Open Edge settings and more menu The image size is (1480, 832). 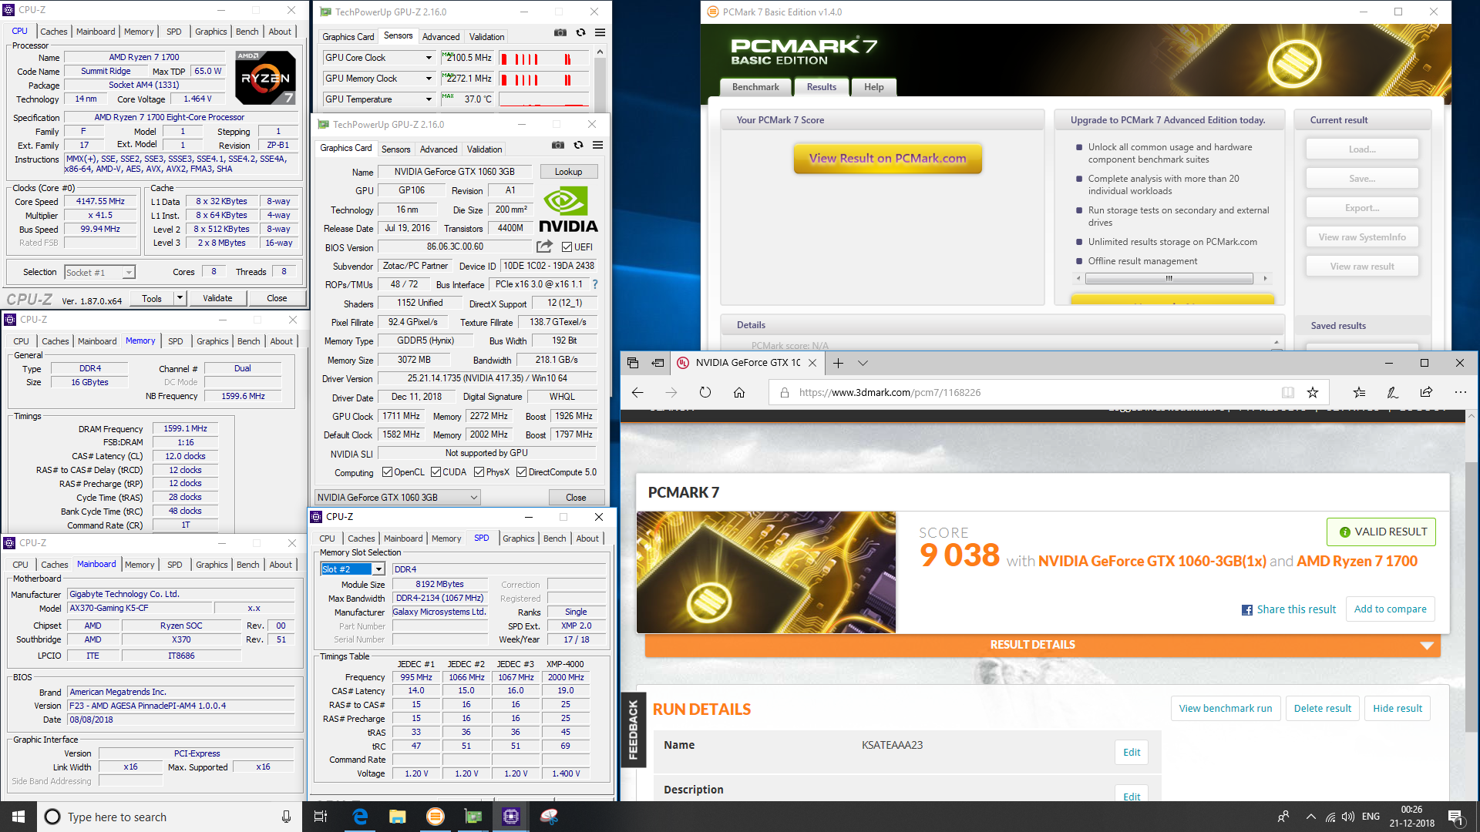(1461, 392)
